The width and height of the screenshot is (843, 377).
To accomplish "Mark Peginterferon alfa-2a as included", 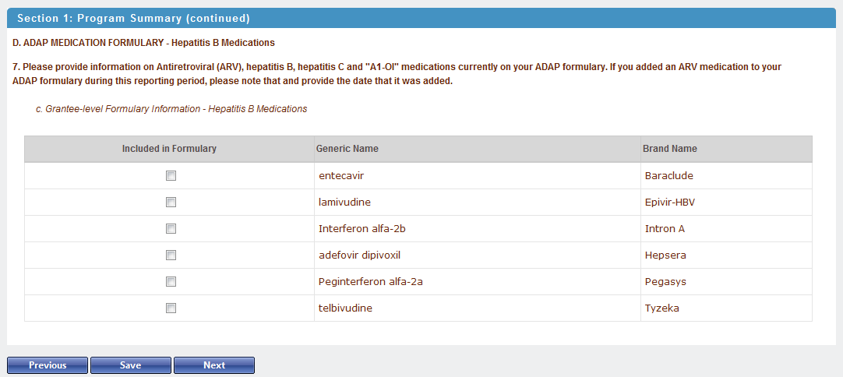I will [171, 282].
